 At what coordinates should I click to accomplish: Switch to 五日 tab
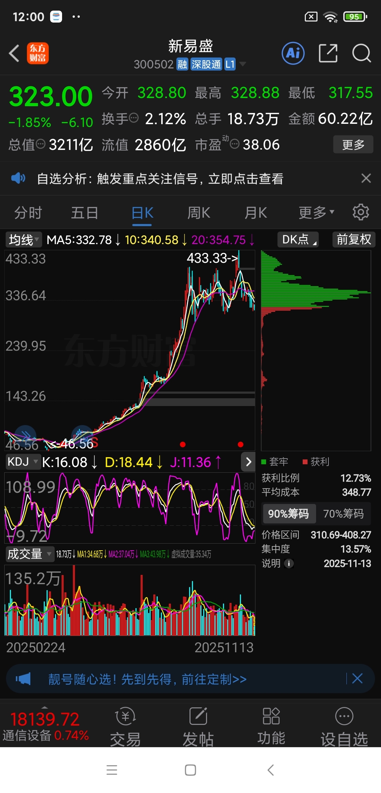85,213
